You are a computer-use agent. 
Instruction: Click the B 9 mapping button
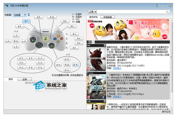pyautogui.click(x=39, y=17)
